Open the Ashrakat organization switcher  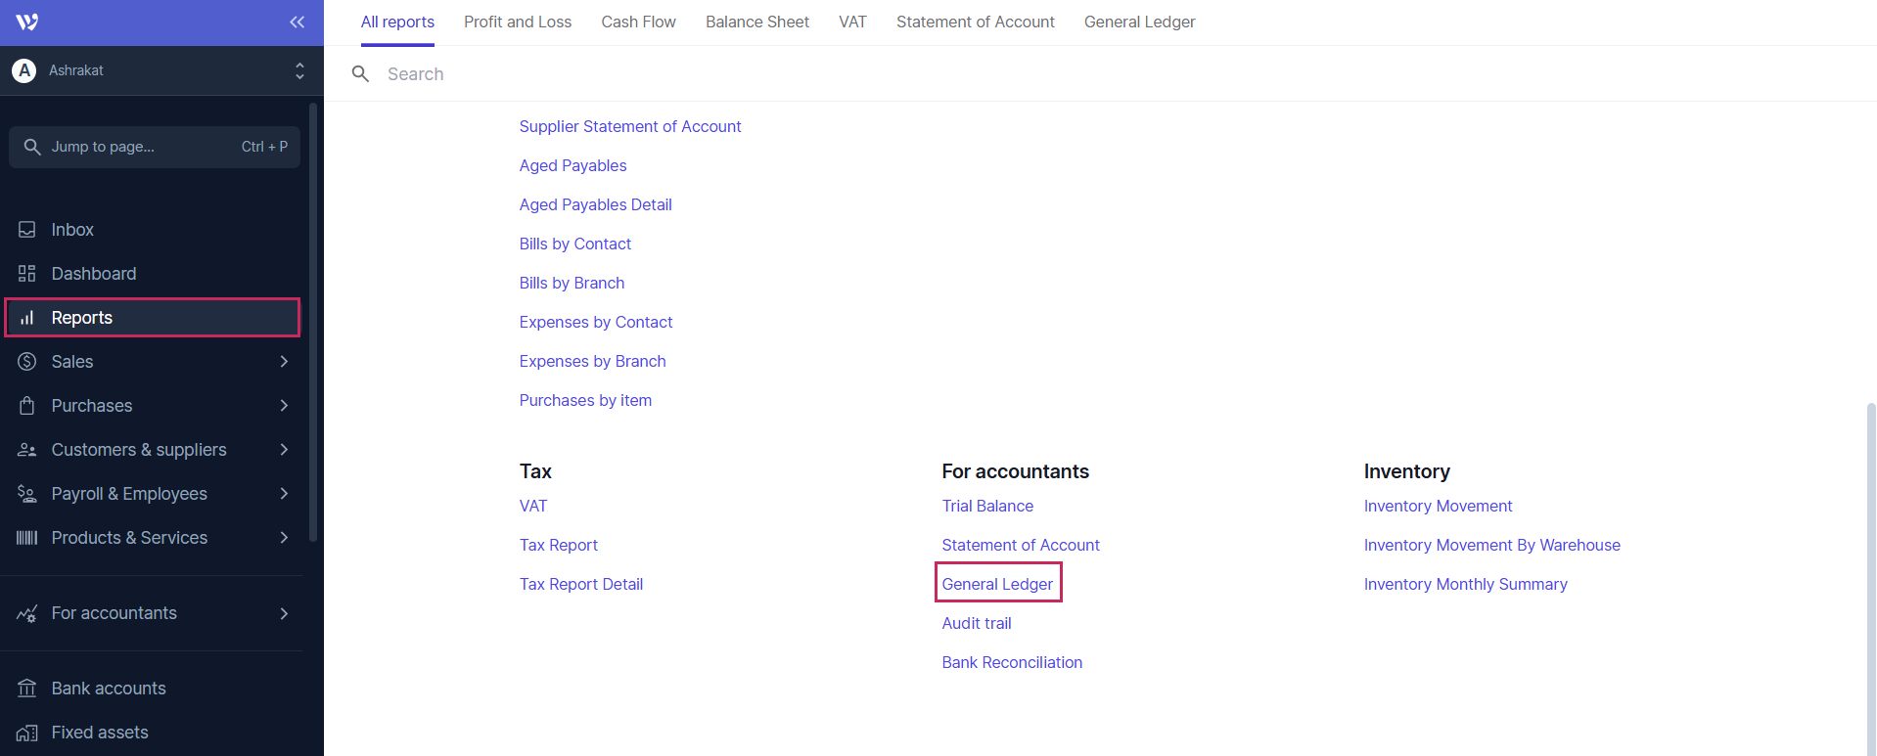tap(157, 70)
